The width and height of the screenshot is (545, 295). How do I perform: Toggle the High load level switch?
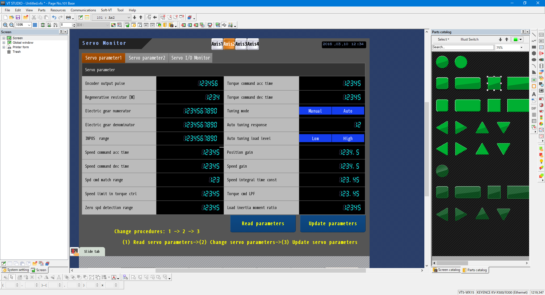pos(348,138)
